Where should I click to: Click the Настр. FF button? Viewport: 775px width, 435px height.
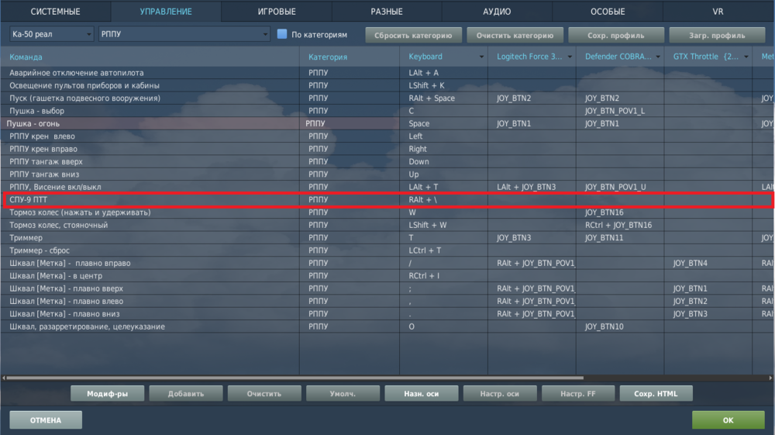tap(578, 393)
